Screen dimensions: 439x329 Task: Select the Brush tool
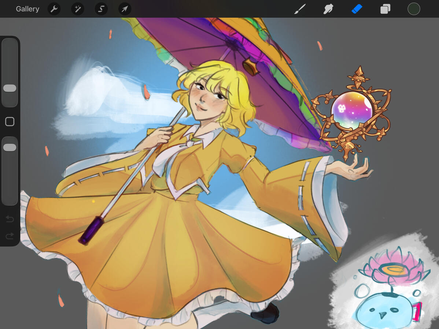pos(300,9)
